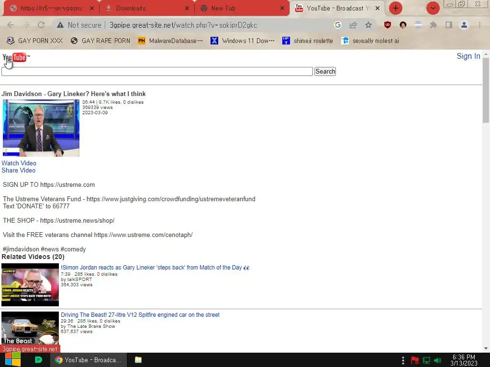
Task: Show the hidden tray icons dots
Action: coord(403,360)
